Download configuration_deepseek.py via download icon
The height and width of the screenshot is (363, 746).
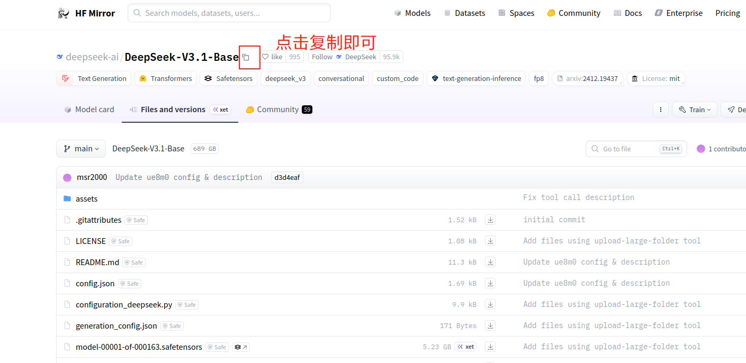[x=491, y=304]
